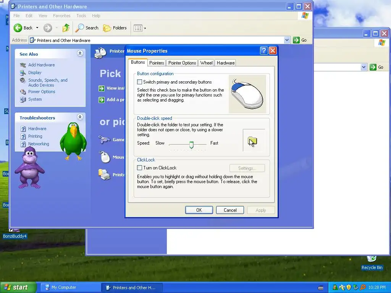
Task: Collapse the See Also panel
Action: point(80,53)
